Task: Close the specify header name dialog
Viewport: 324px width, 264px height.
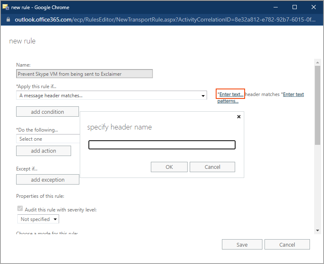Action: pos(238,117)
